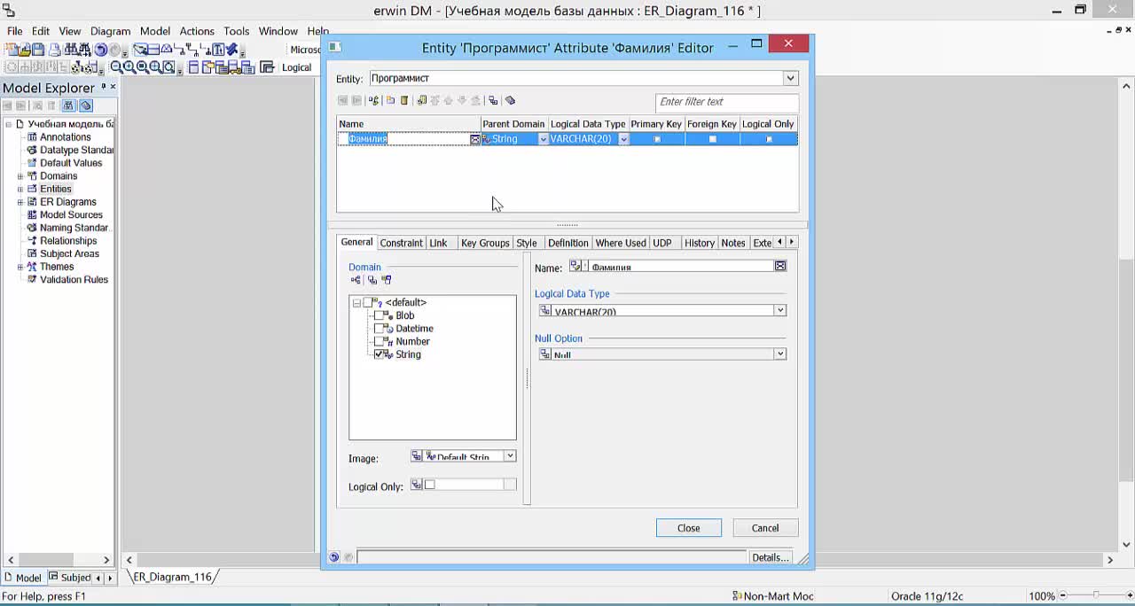1135x606 pixels.
Task: Select Validation Rules in Model Explorer tree
Action: click(x=74, y=280)
